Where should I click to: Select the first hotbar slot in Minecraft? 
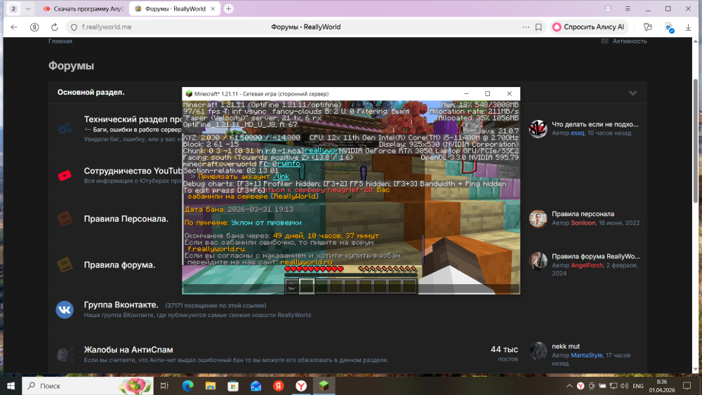[292, 286]
